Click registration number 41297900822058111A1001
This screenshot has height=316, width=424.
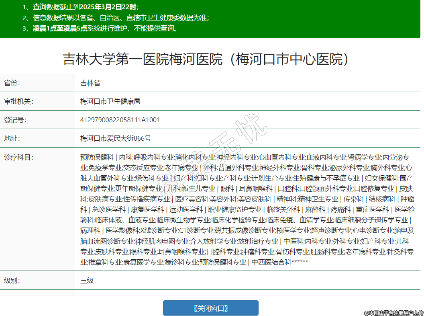click(120, 120)
